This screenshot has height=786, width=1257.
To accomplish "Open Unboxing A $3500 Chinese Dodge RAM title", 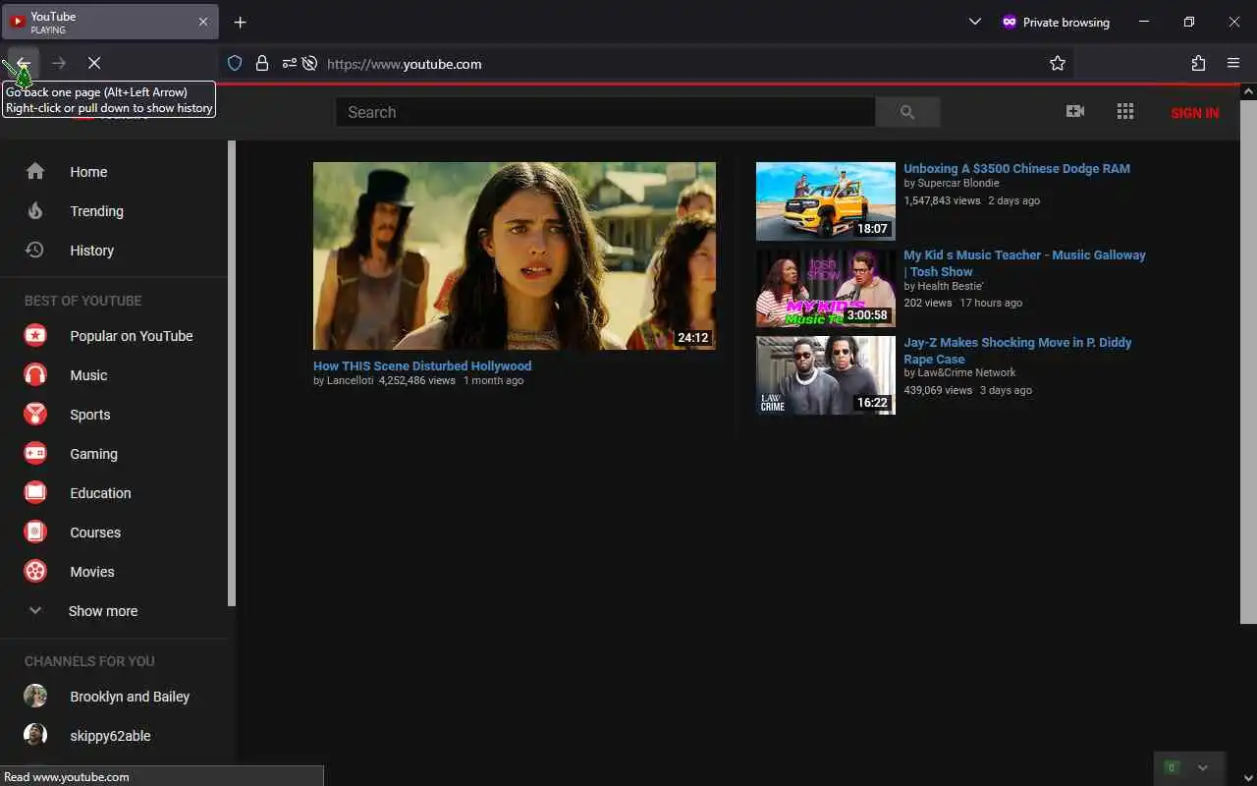I will coord(1016,168).
